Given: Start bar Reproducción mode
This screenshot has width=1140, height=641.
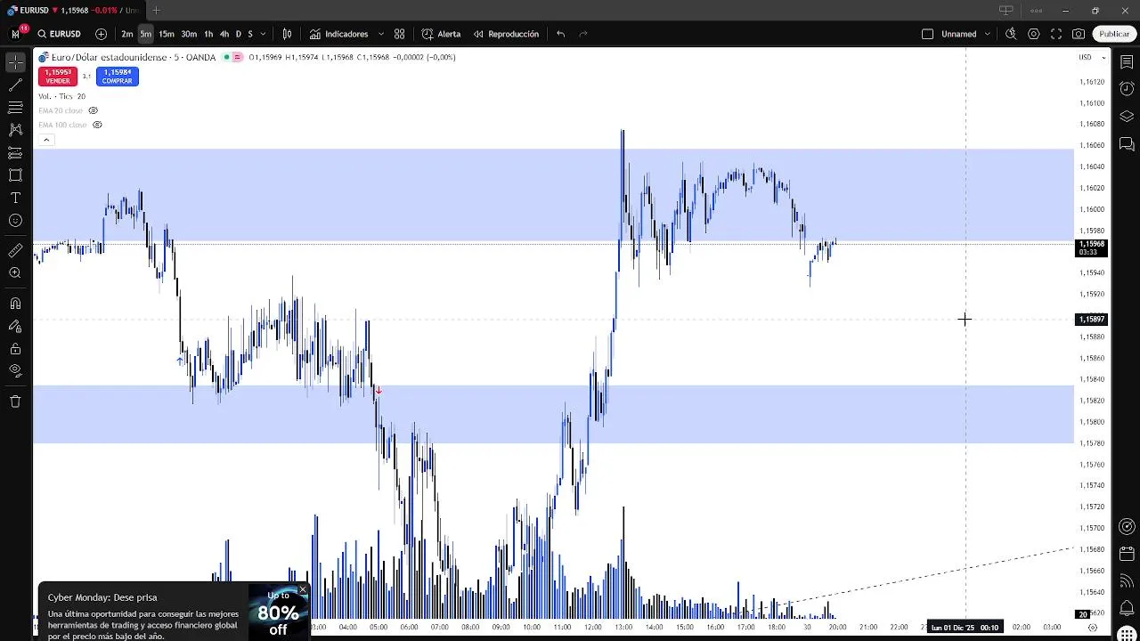Looking at the screenshot, I should coord(506,34).
